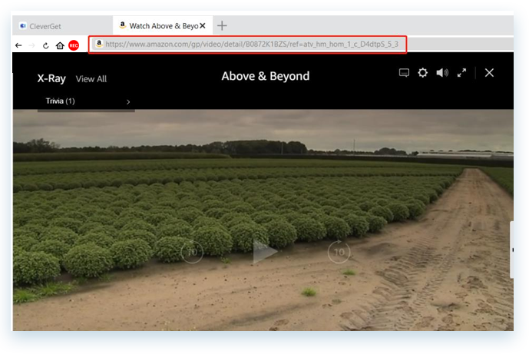Click the Amazon URL address bar

253,45
